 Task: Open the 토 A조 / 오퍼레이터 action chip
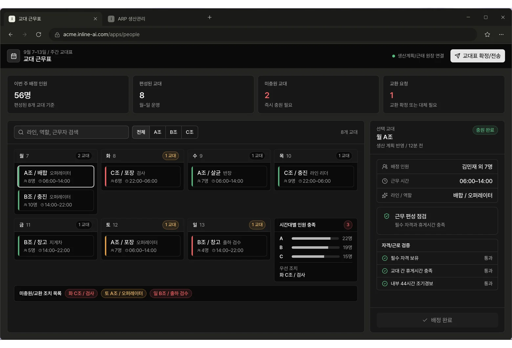[123, 293]
